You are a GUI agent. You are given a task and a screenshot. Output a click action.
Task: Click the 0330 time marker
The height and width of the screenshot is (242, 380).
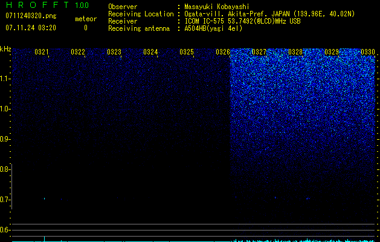[368, 52]
